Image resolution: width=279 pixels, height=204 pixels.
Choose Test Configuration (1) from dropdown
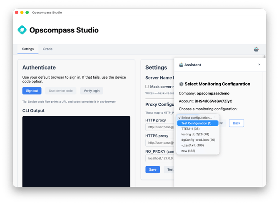coord(197,123)
